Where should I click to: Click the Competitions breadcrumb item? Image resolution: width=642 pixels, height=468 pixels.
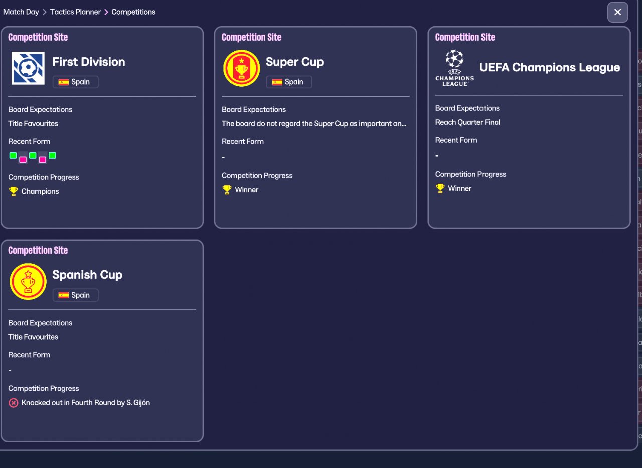tap(133, 12)
